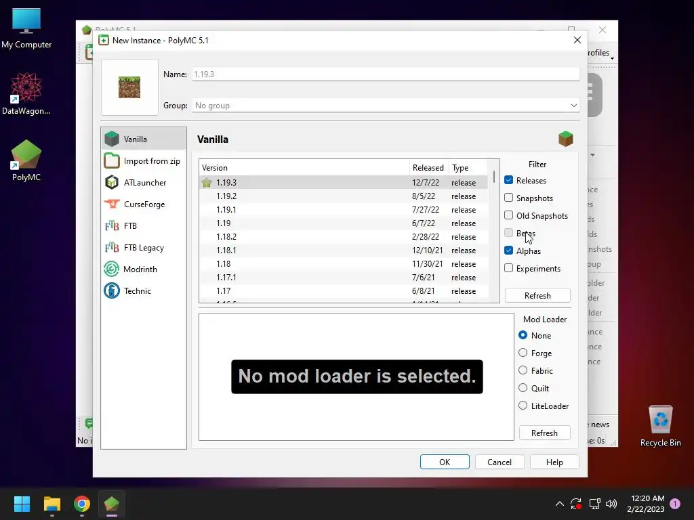
Task: Select Fabric mod loader
Action: click(523, 370)
